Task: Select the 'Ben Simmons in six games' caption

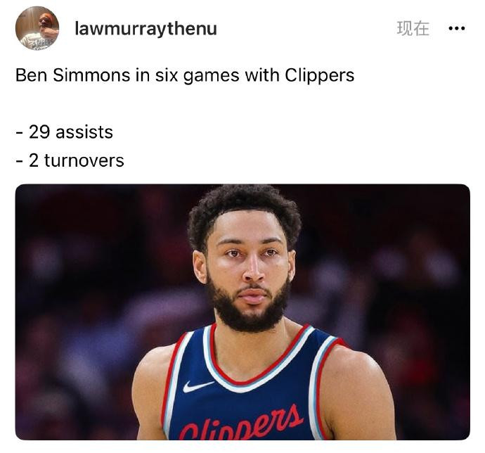Action: tap(185, 75)
